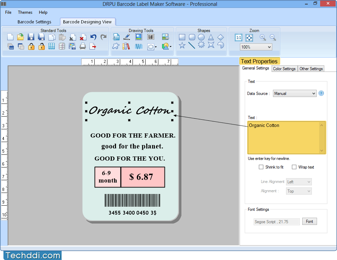This screenshot has height=260, width=337.
Task: Select the $ 6.87 price on label
Action: click(x=141, y=177)
